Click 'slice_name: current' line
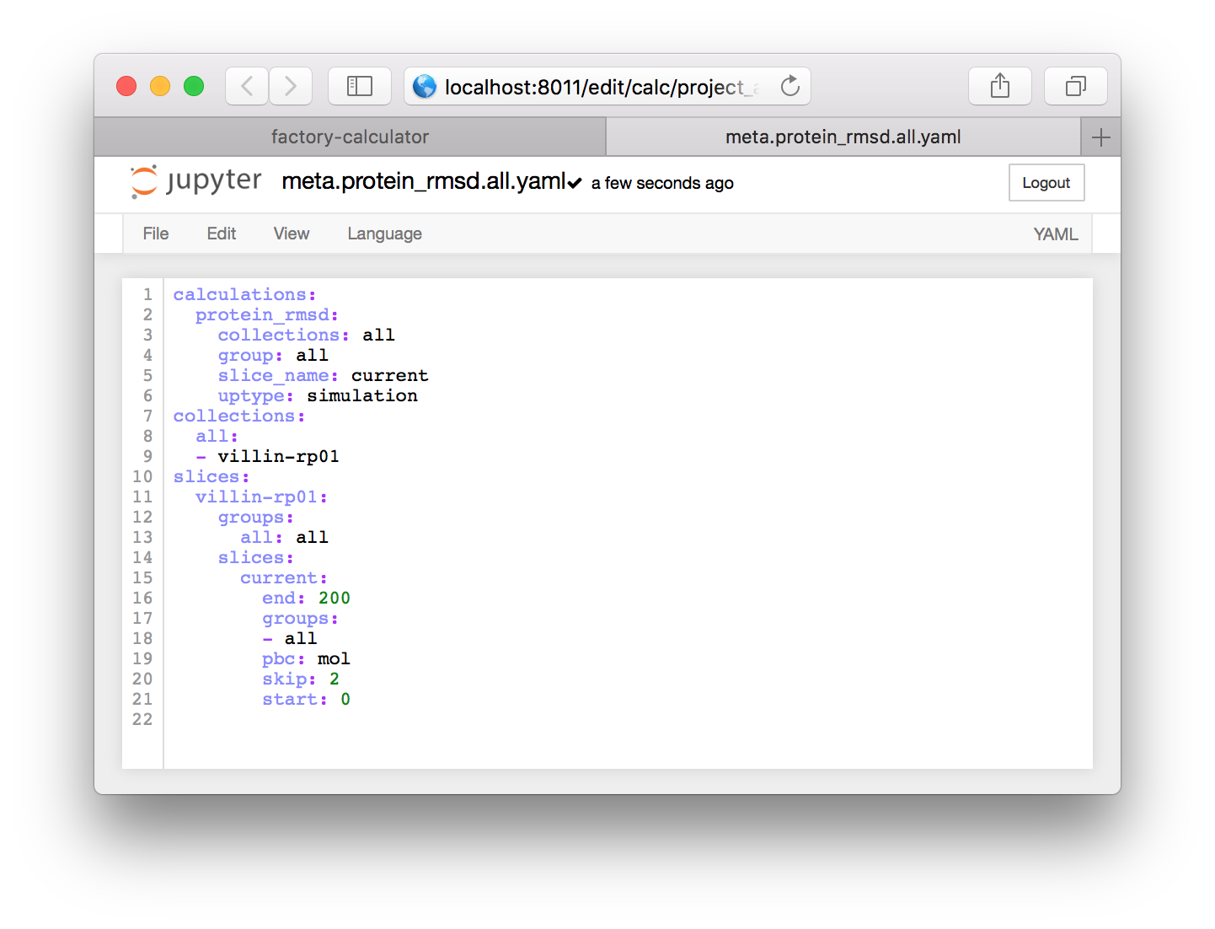 (324, 375)
